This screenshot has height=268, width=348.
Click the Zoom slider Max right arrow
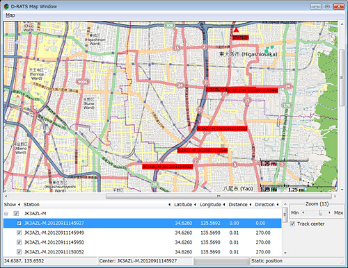(329, 212)
